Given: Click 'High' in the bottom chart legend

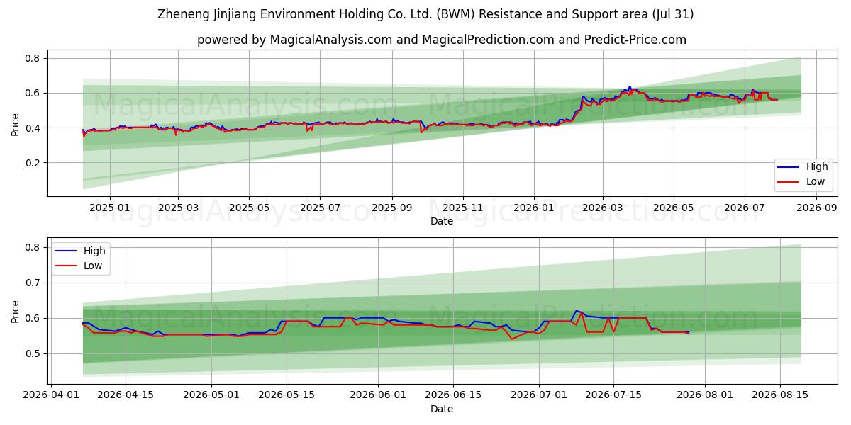Looking at the screenshot, I should pyautogui.click(x=94, y=251).
